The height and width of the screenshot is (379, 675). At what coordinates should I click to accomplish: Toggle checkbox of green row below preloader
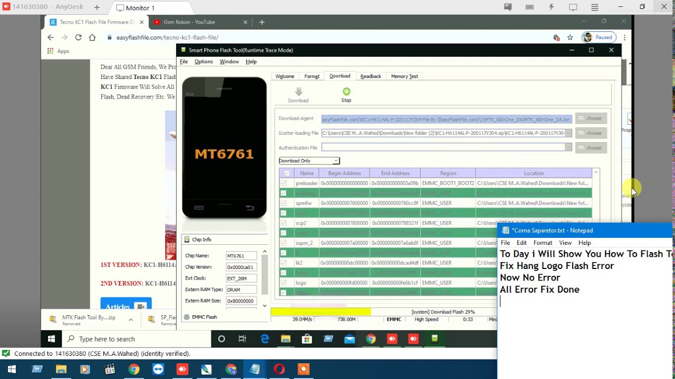(x=284, y=193)
